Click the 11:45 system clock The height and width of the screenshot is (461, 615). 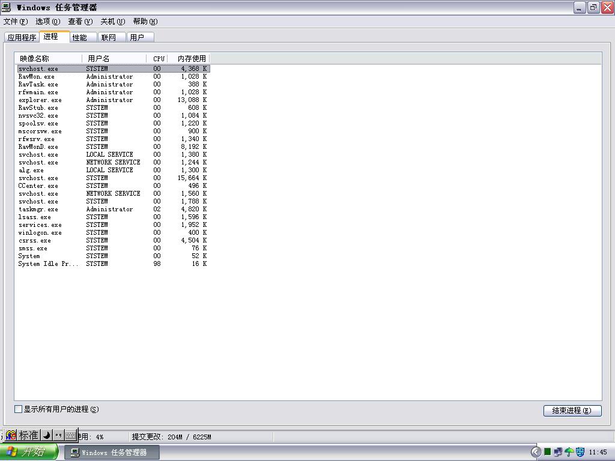click(x=598, y=452)
